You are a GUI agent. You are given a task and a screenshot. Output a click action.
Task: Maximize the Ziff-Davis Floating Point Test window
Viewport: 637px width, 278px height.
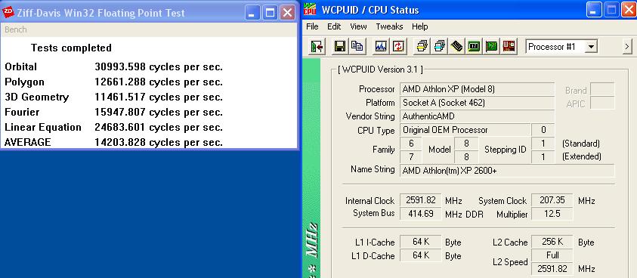pyautogui.click(x=270, y=13)
